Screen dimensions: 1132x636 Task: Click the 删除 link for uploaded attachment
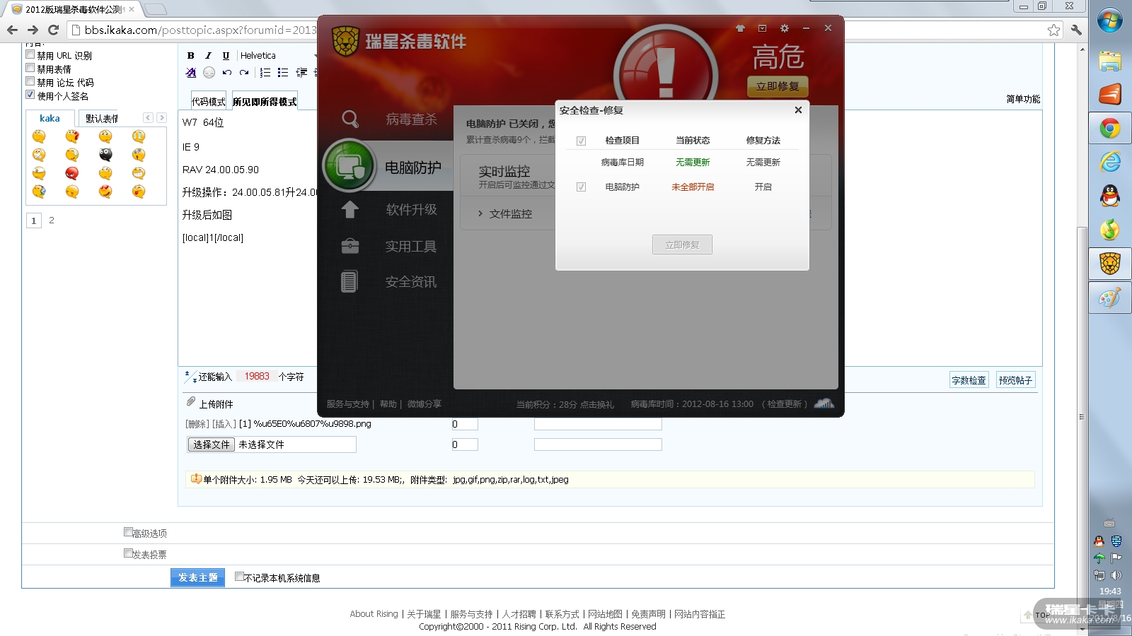point(197,424)
